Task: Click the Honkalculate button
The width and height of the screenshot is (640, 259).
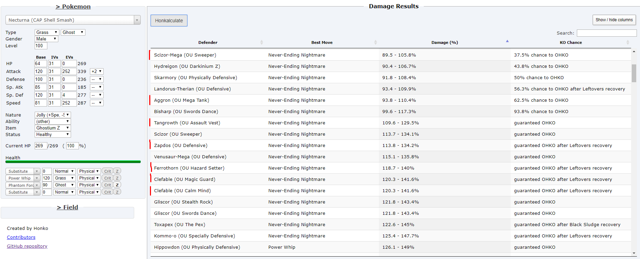Action: 169,21
